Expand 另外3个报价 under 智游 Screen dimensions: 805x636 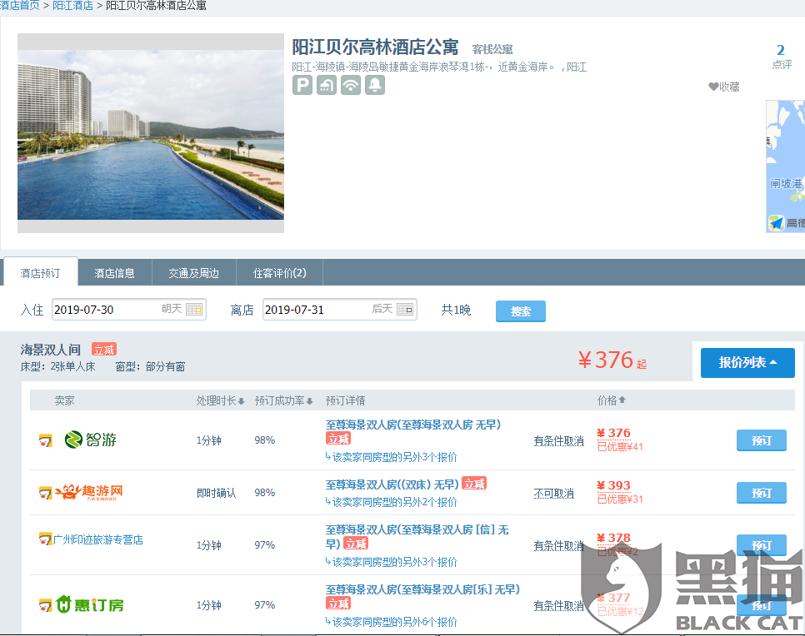point(391,457)
